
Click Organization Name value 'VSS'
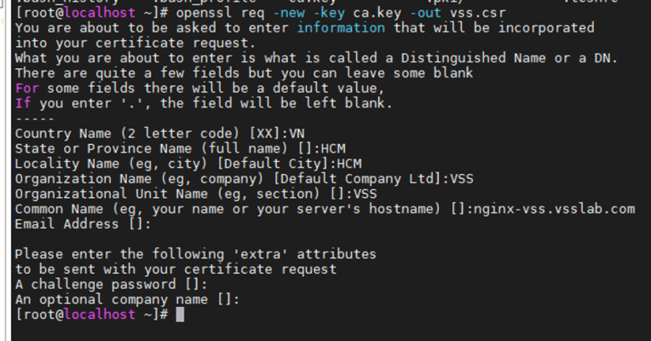462,179
